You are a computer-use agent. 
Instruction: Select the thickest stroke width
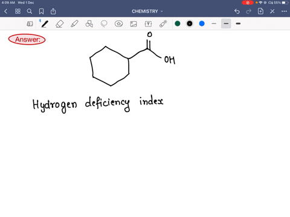coord(238,24)
